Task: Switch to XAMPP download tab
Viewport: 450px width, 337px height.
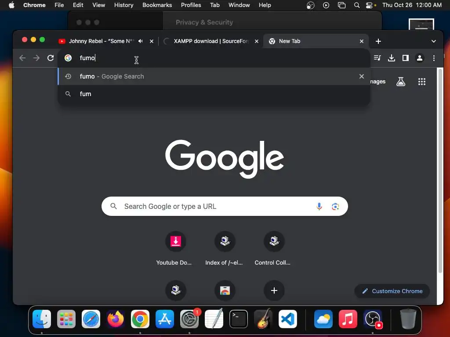Action: [x=211, y=41]
